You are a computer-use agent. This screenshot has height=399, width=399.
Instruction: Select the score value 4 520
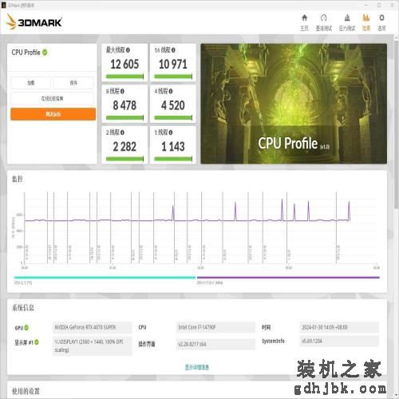173,105
